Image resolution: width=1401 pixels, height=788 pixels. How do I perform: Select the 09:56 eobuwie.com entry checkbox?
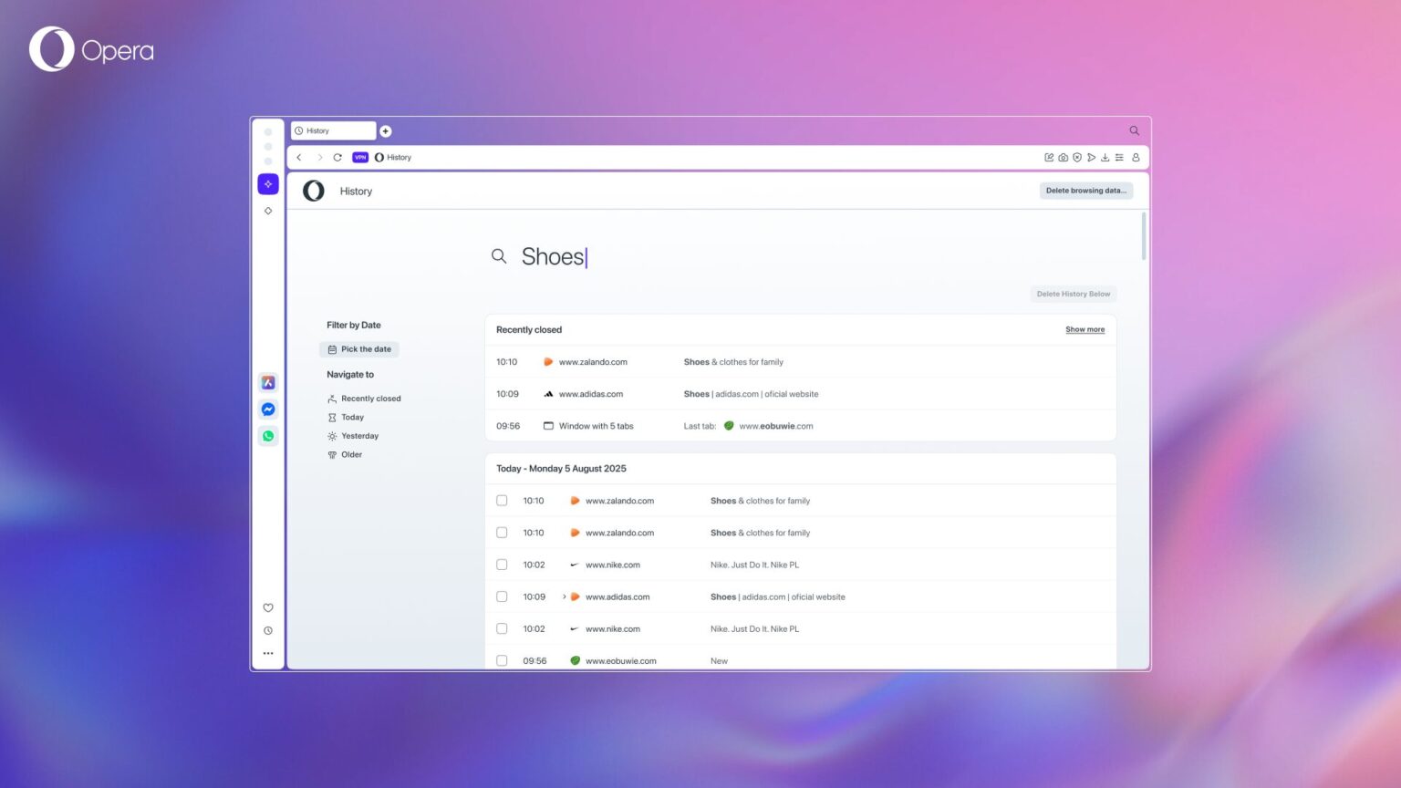(502, 660)
